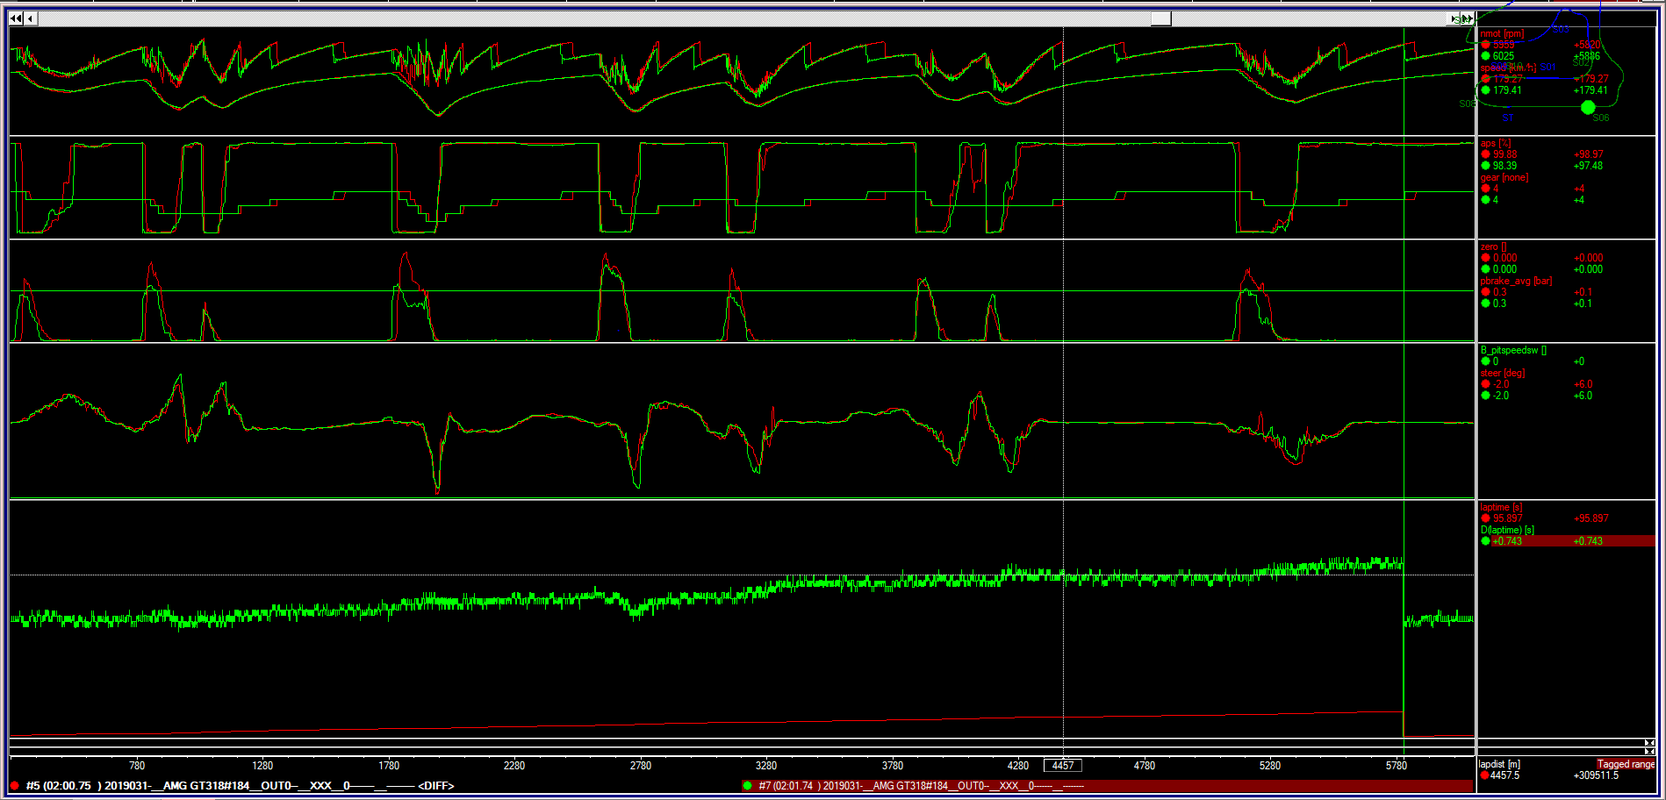Click the cursor position box 4457 on axis
The height and width of the screenshot is (800, 1666).
point(1063,765)
